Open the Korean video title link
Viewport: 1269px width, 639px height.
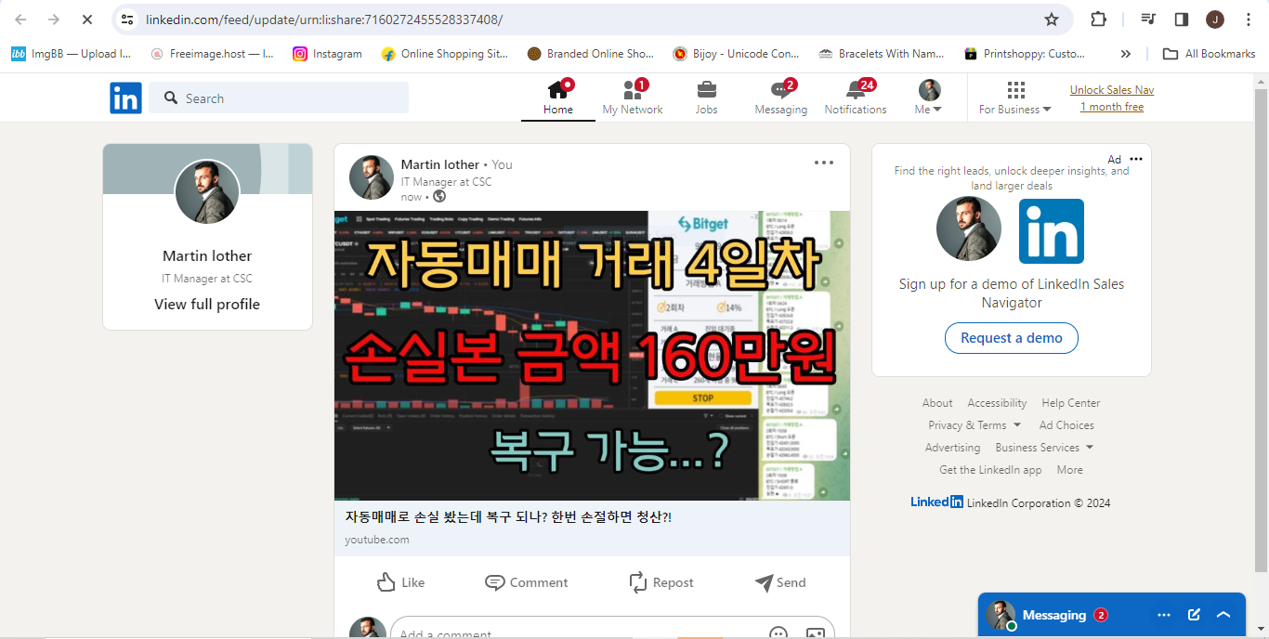[508, 517]
